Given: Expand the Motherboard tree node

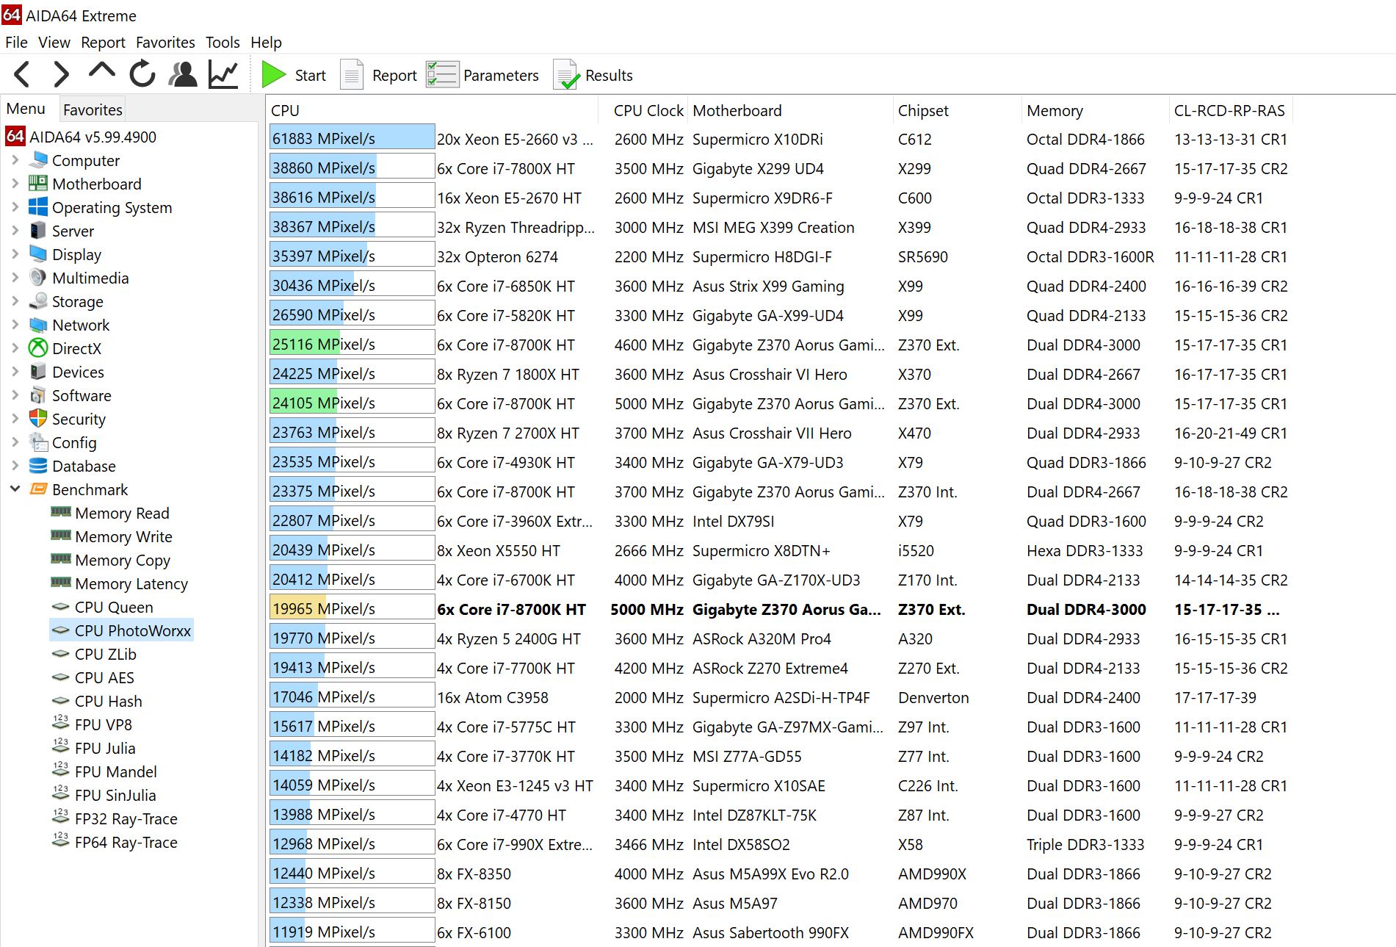Looking at the screenshot, I should point(15,183).
